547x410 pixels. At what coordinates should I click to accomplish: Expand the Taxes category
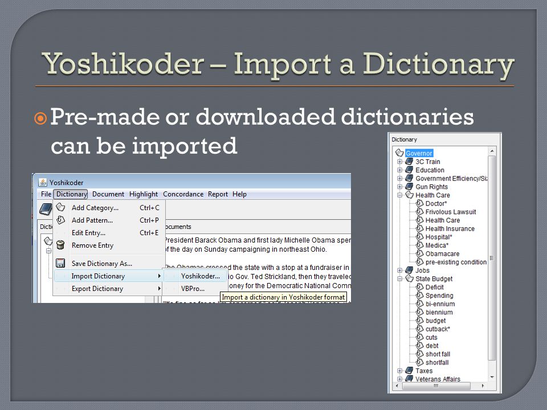[399, 371]
